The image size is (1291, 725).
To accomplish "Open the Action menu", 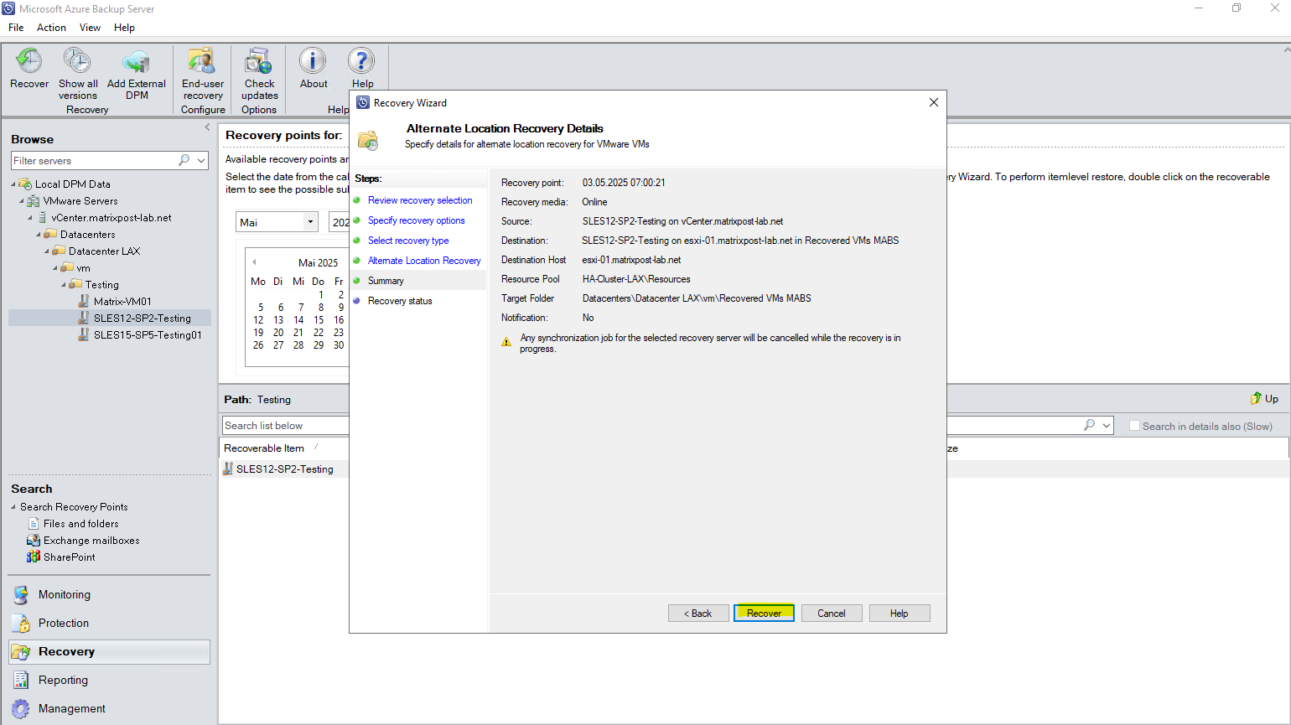I will [51, 28].
